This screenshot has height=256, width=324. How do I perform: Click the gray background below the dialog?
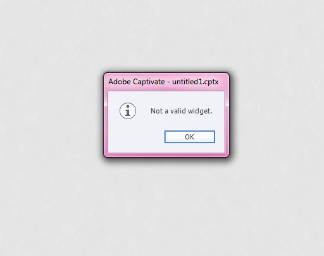click(162, 207)
